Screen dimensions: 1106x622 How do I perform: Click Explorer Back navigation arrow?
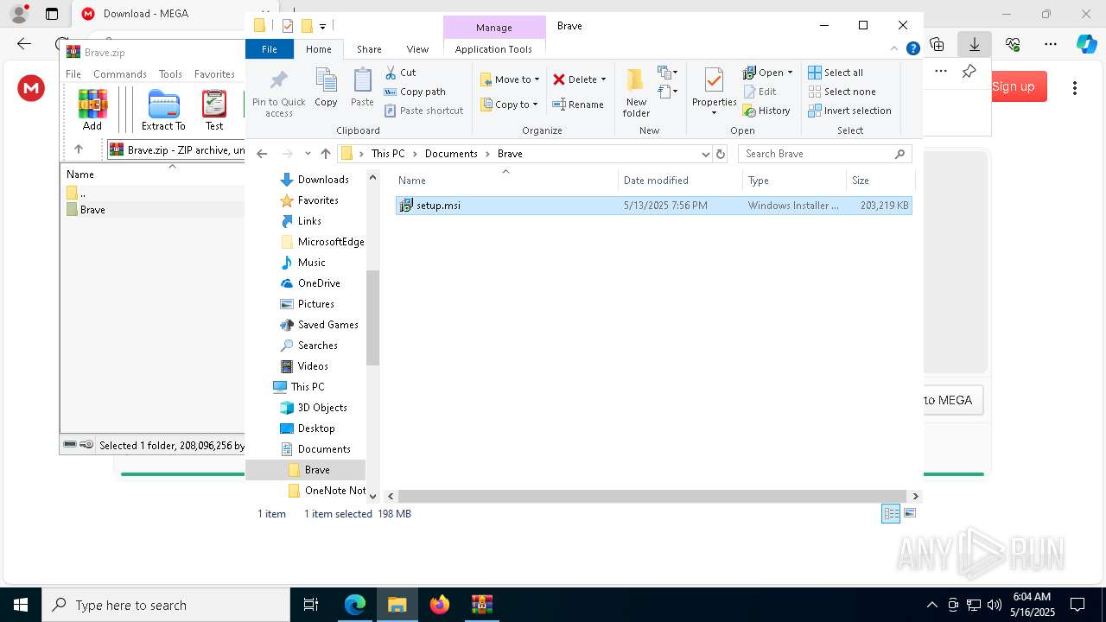(263, 154)
